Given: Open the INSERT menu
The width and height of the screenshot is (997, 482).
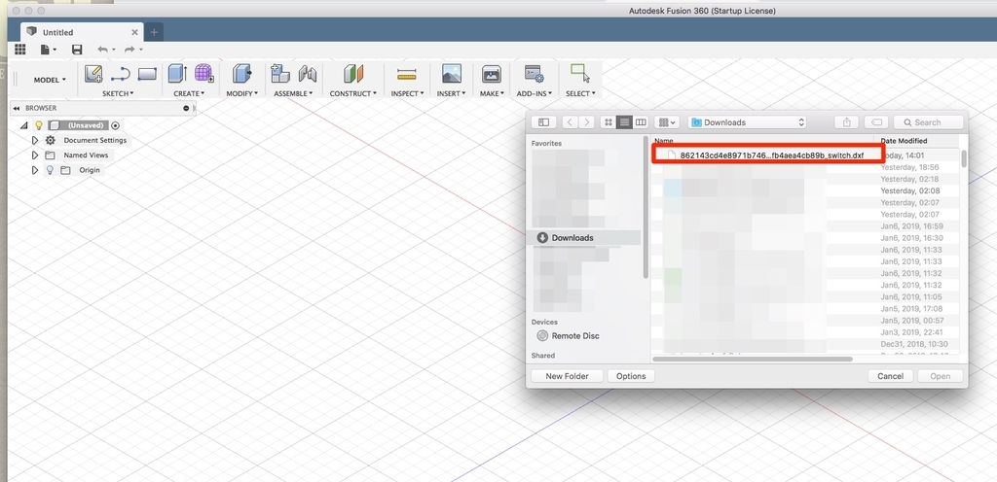Looking at the screenshot, I should [x=451, y=93].
